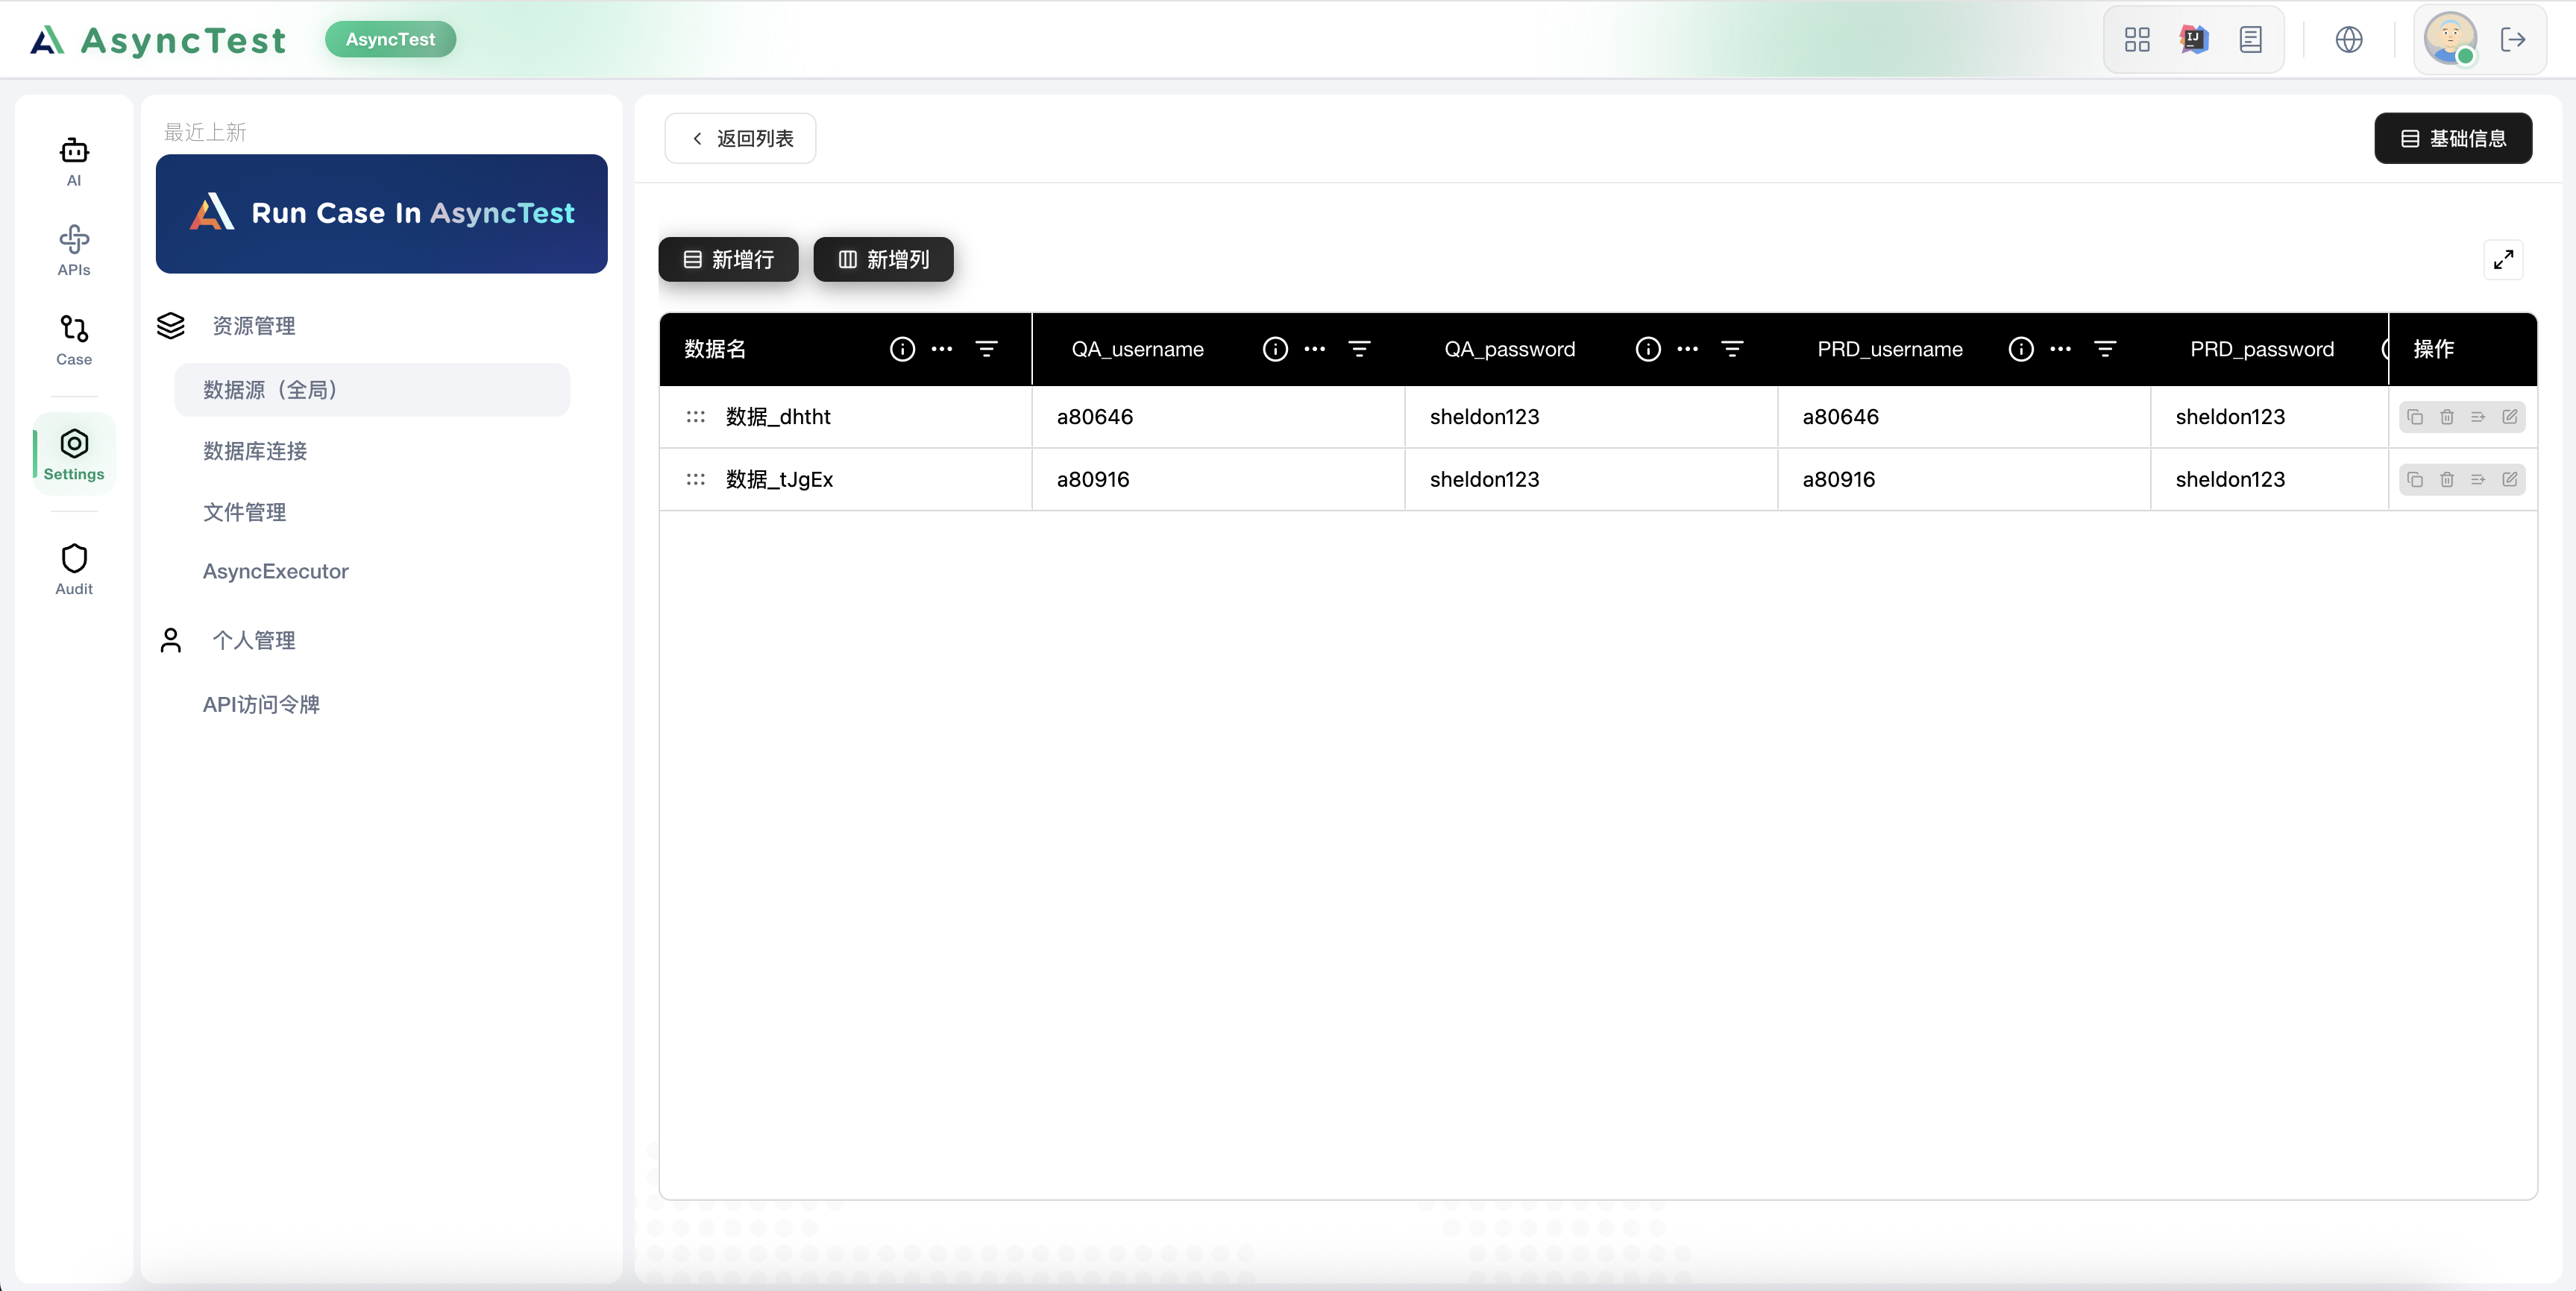
Task: Open filter for 数据名 column
Action: pos(986,349)
